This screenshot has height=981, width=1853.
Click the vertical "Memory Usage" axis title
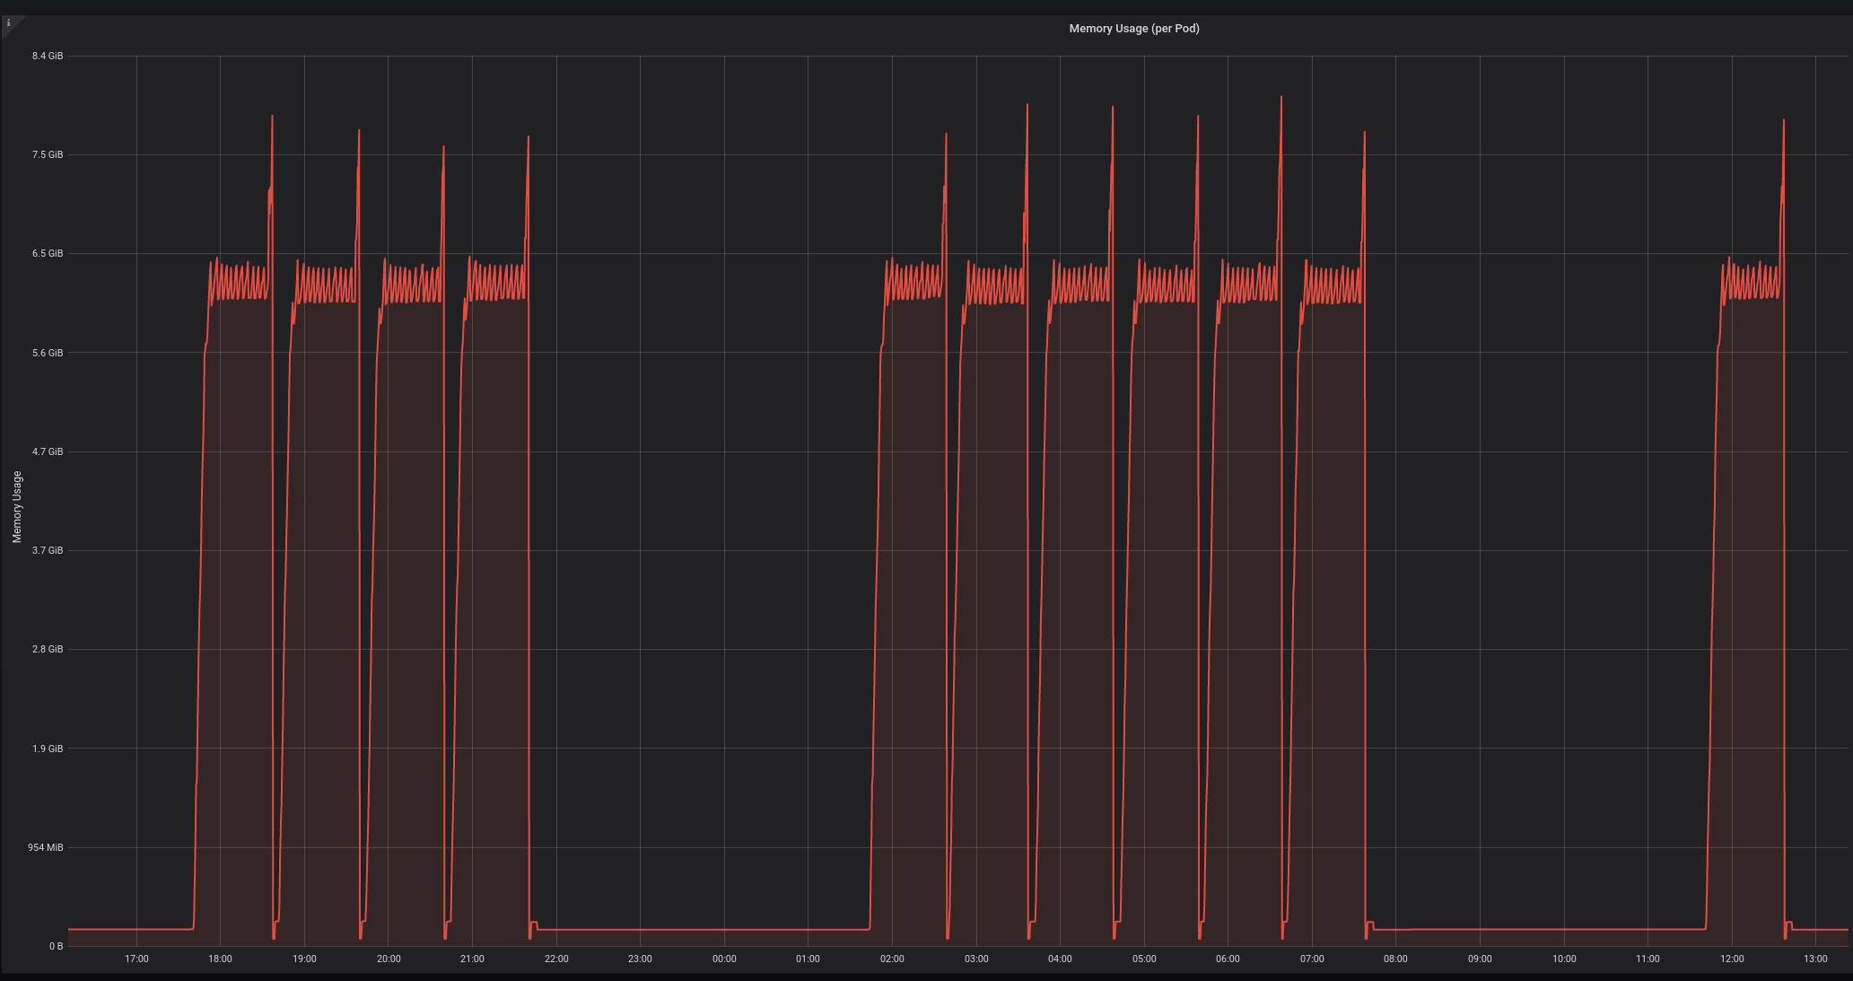[16, 506]
